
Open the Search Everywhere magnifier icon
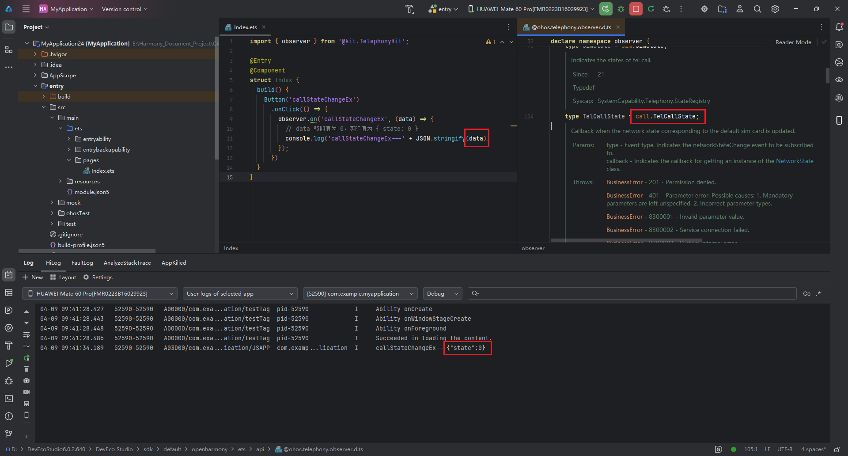coord(757,9)
